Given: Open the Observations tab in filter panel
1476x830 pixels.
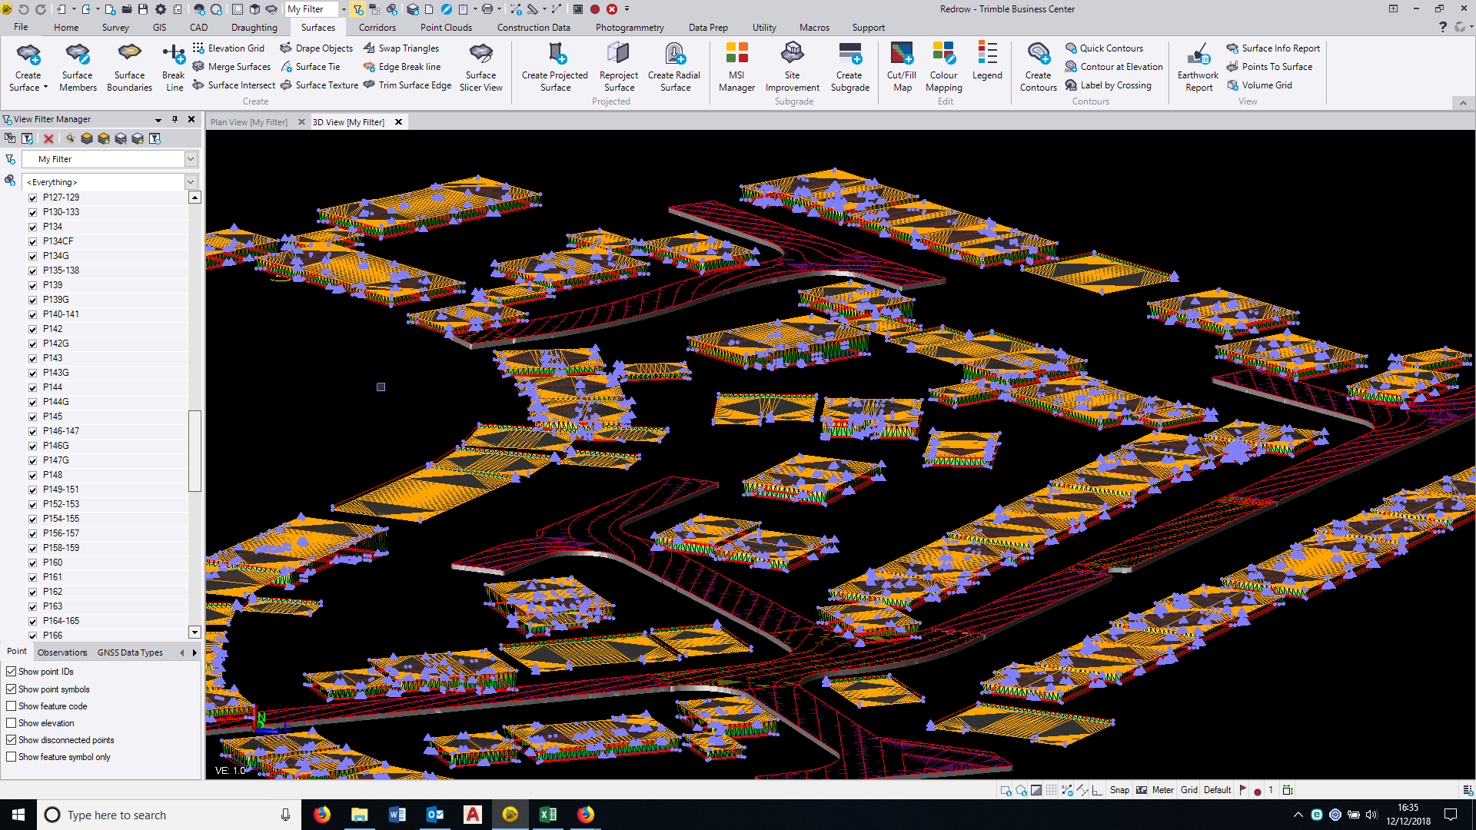Looking at the screenshot, I should point(62,652).
